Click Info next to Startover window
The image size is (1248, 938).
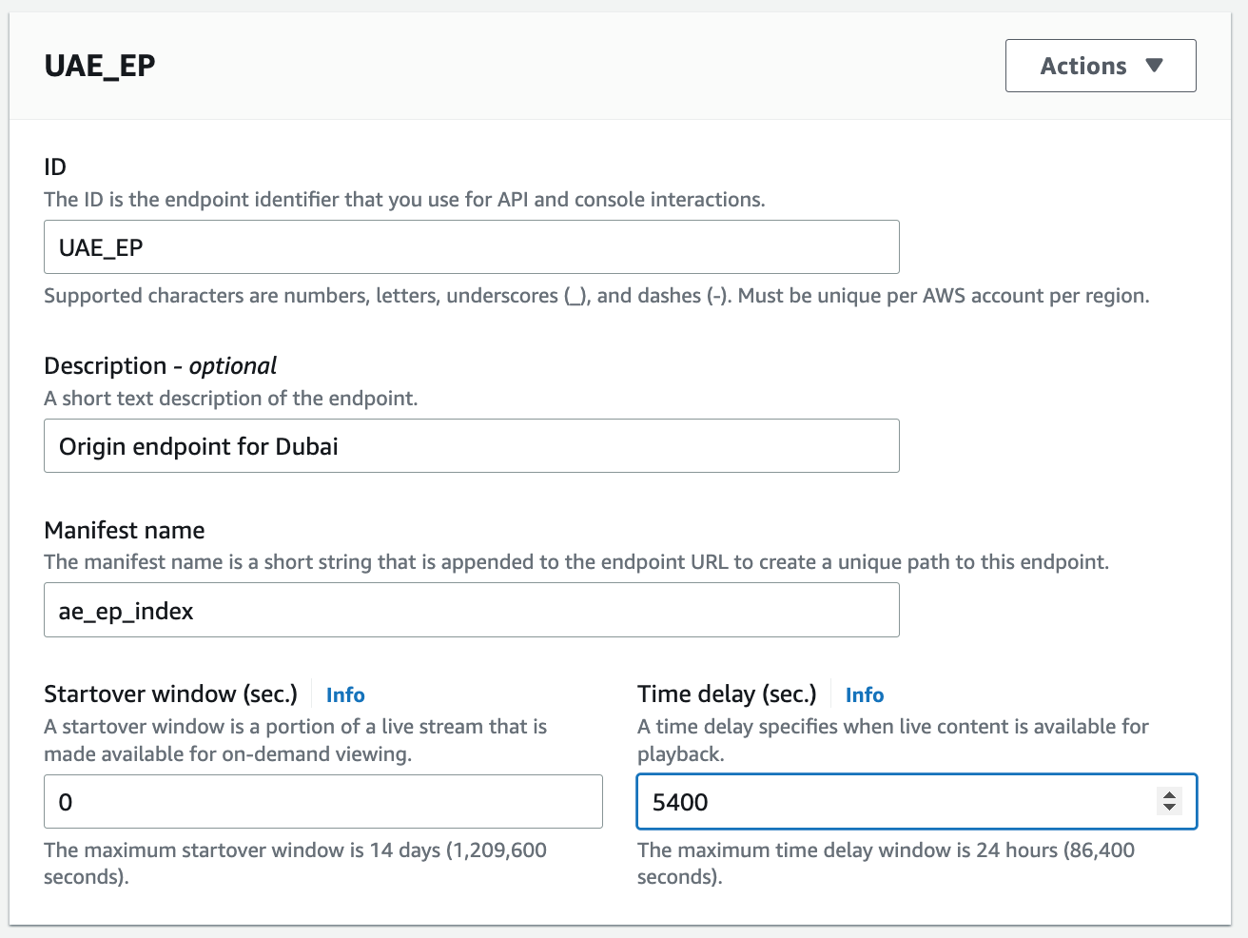click(x=344, y=694)
